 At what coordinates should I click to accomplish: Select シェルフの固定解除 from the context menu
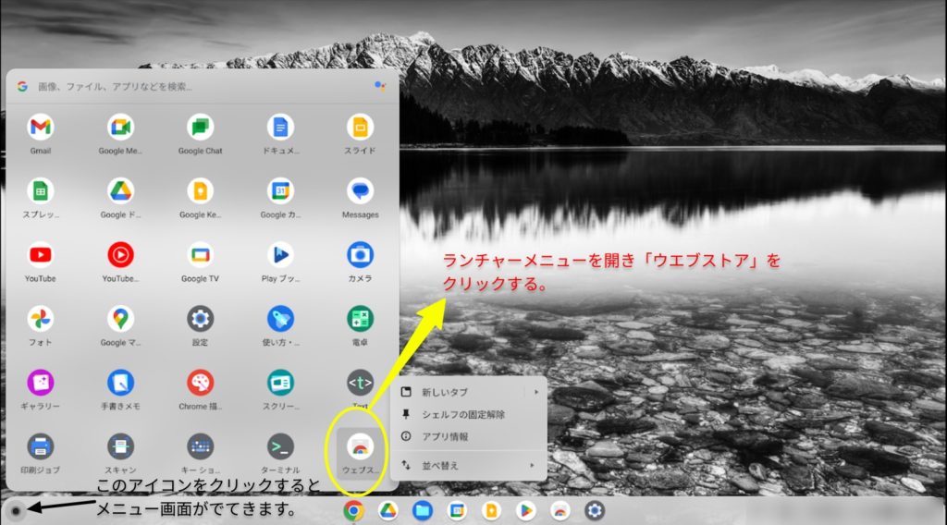click(462, 414)
